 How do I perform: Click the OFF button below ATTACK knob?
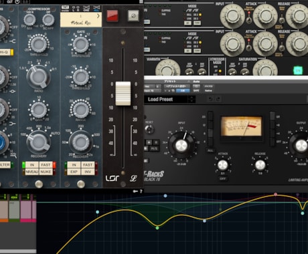(x=222, y=178)
